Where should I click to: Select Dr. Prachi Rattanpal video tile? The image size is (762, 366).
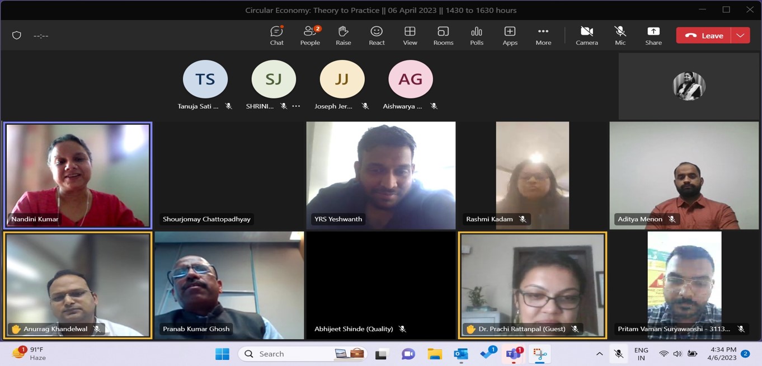[x=533, y=285]
